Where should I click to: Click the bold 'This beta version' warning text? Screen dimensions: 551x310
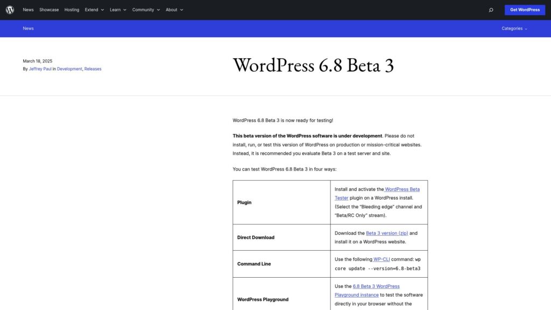tap(307, 136)
